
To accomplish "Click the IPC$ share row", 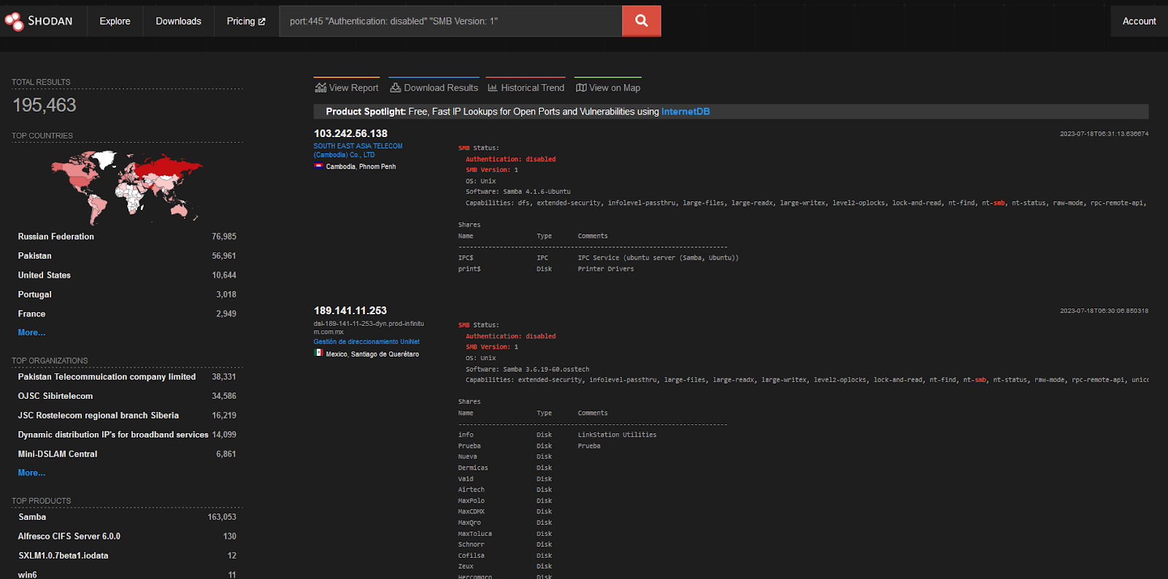I will [599, 258].
